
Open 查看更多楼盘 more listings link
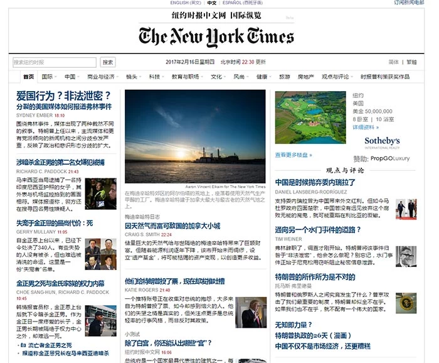click(294, 155)
